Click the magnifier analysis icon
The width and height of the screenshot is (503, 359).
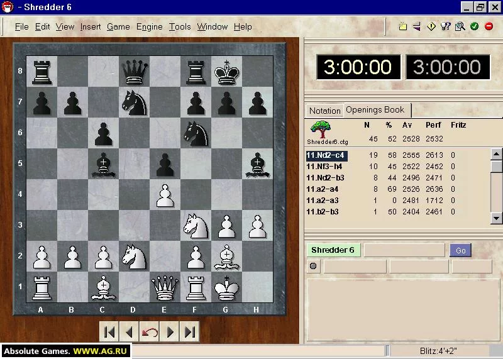(460, 26)
